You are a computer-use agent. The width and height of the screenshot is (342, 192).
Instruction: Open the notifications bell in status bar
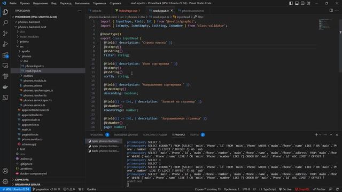337,189
